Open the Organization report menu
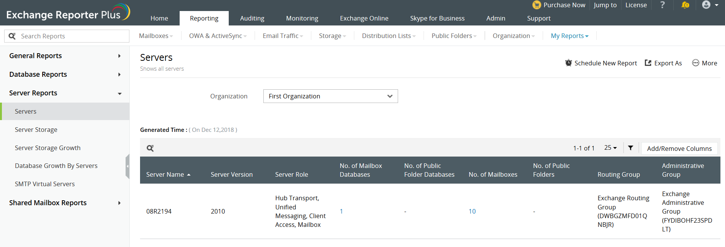 click(513, 36)
